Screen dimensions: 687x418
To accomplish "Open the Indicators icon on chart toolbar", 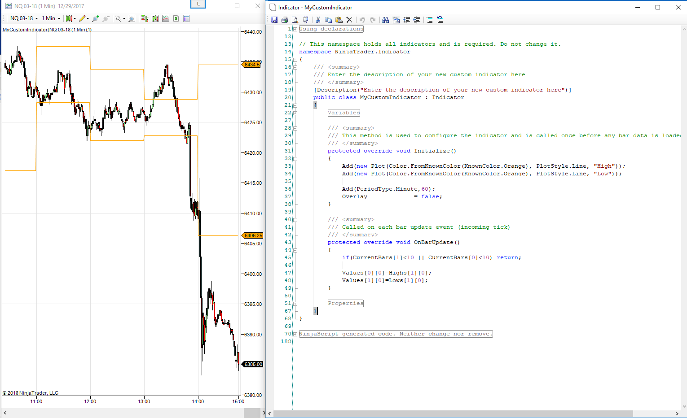I will tap(166, 18).
